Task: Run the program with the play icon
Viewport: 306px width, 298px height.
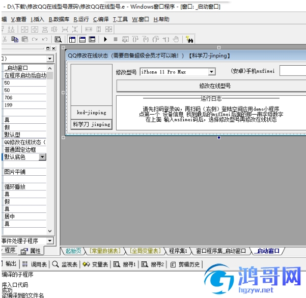Action: [105, 39]
